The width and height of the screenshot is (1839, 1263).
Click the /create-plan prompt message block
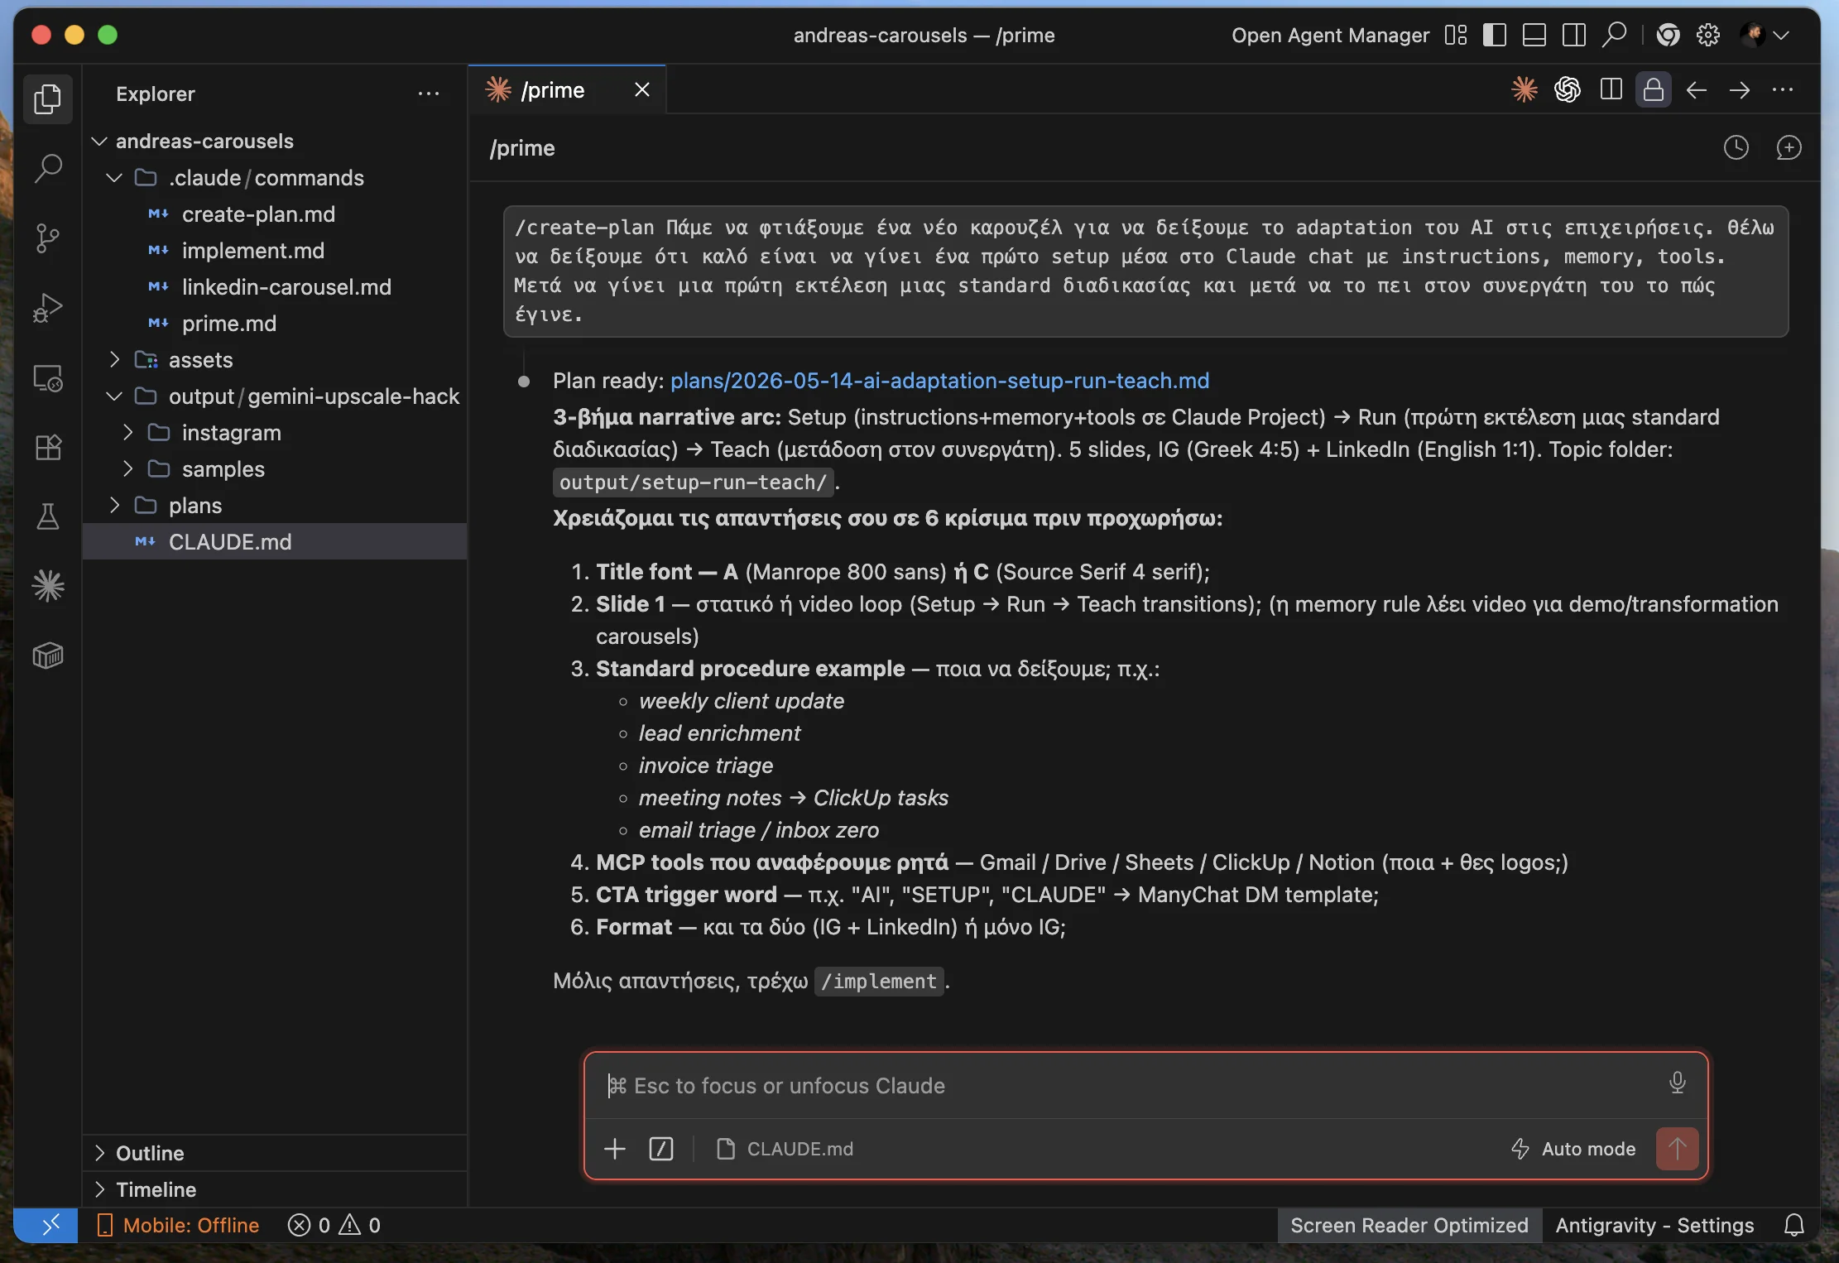point(1145,271)
